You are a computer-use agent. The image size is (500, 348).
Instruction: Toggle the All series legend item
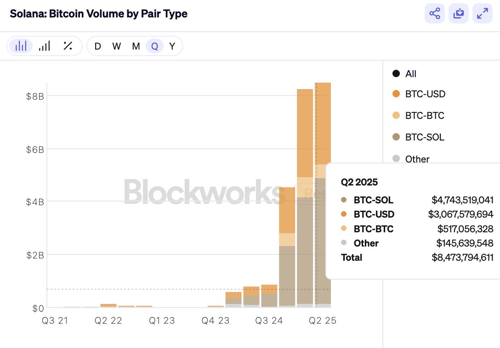tap(410, 73)
